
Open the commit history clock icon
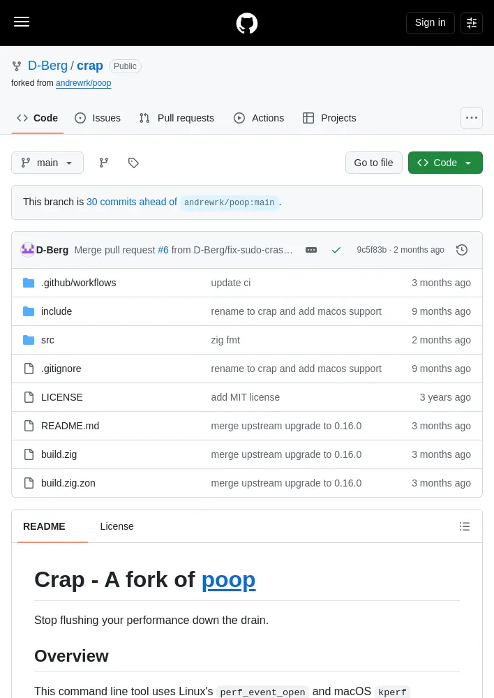tap(462, 250)
